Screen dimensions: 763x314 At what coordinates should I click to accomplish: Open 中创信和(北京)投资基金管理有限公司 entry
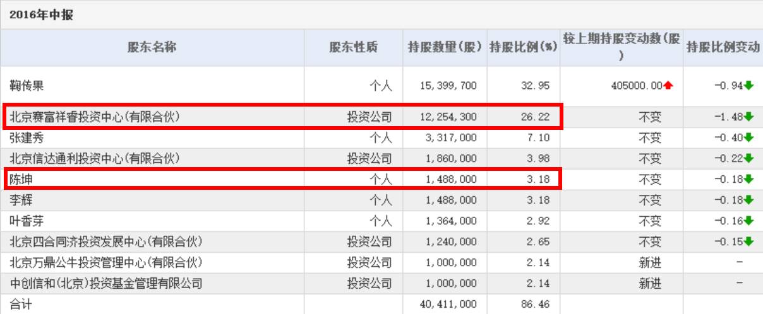tap(105, 283)
